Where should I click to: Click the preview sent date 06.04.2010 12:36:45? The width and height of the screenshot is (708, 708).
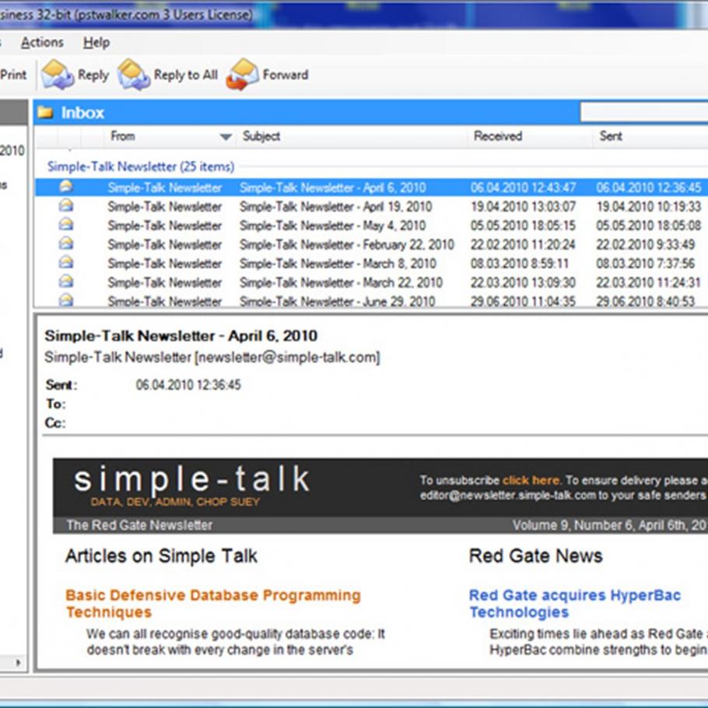(x=188, y=385)
